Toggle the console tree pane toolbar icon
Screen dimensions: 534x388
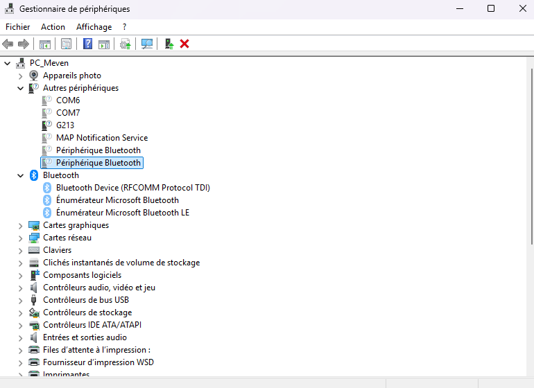45,44
